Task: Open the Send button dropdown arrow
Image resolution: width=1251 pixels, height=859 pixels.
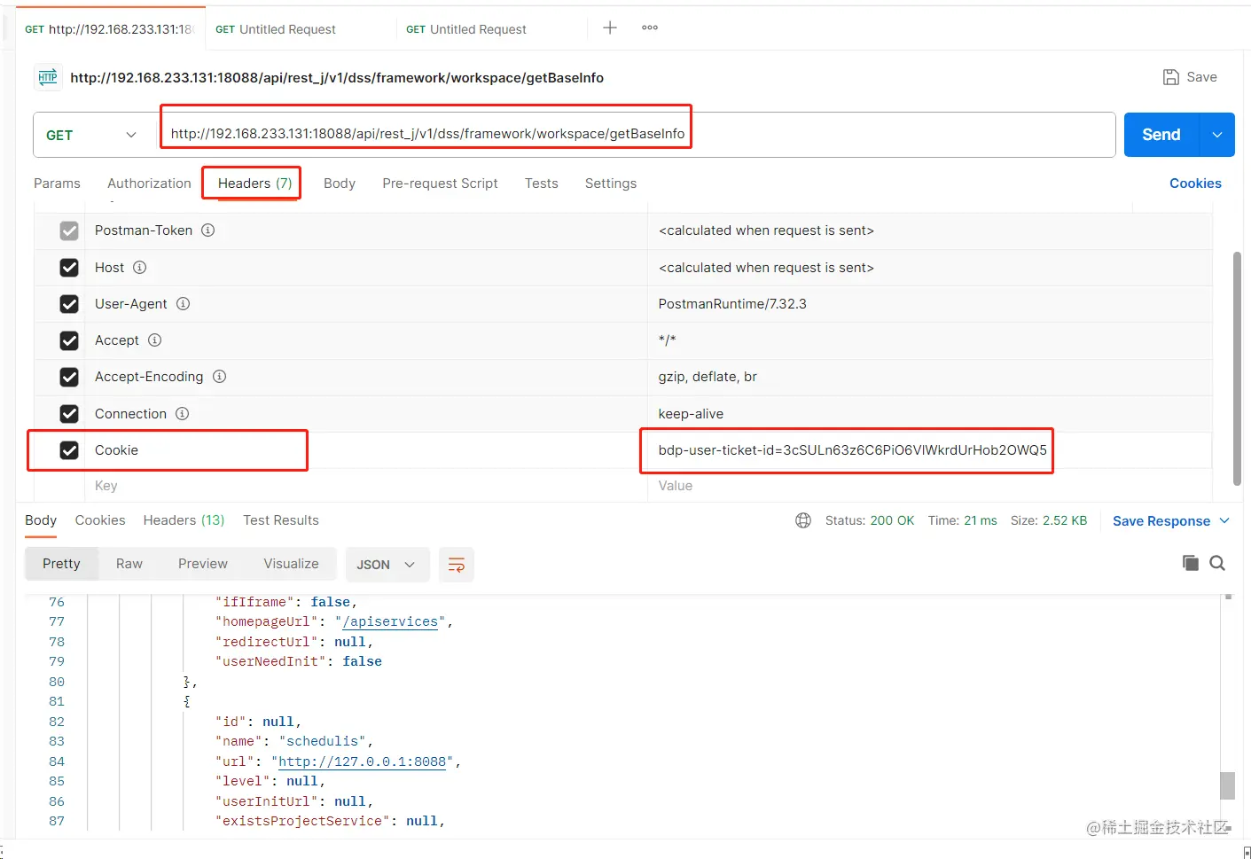Action: [x=1217, y=135]
